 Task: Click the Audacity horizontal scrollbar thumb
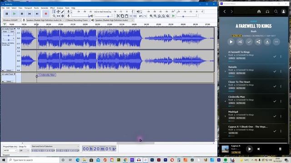[135, 143]
